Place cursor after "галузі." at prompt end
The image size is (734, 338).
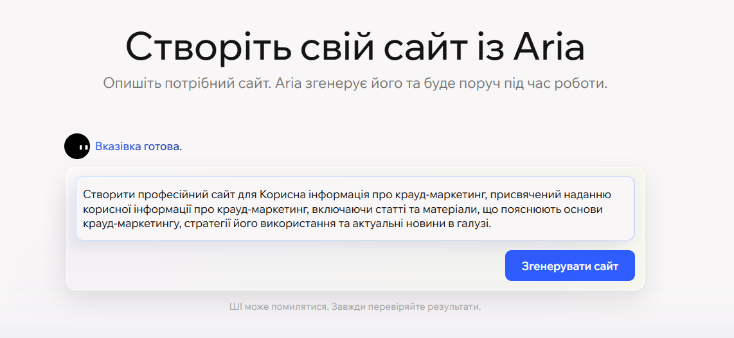(x=492, y=224)
